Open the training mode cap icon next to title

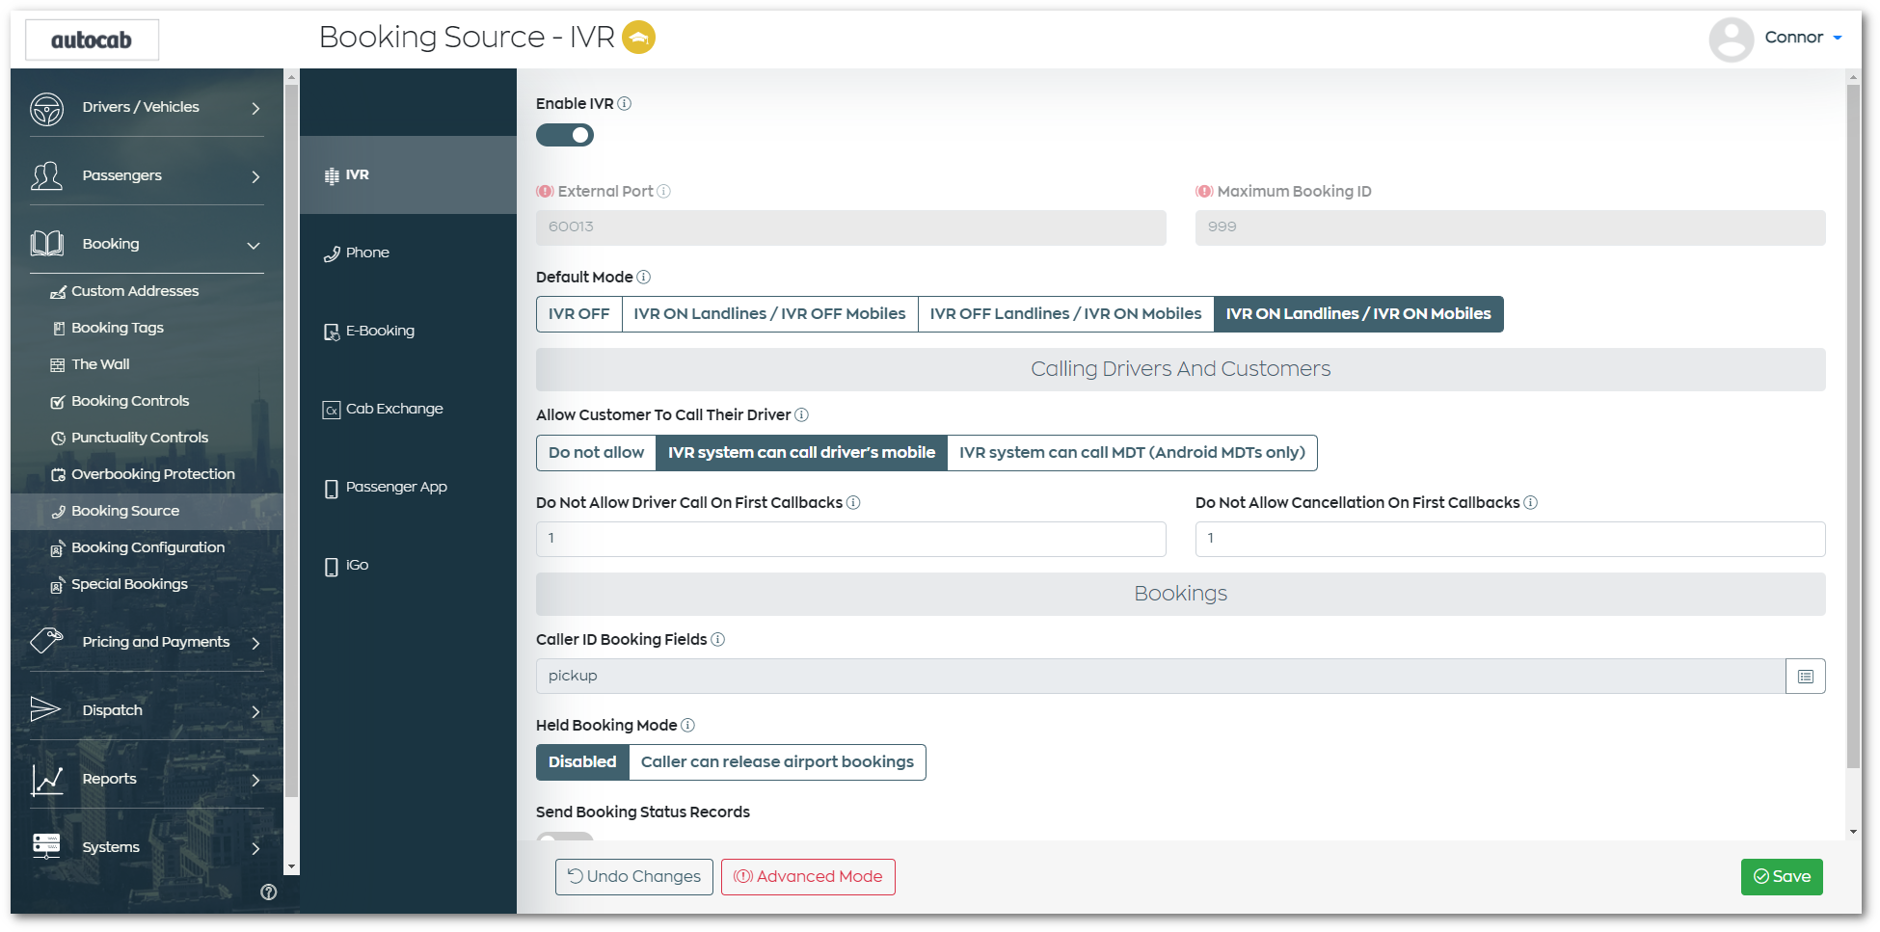[x=638, y=38]
